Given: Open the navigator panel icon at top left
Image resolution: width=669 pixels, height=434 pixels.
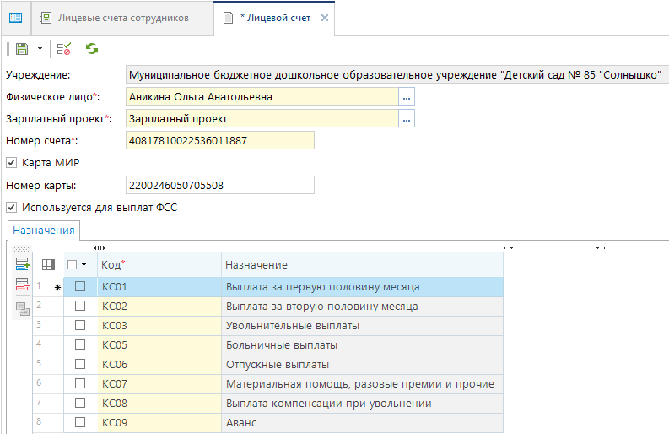Looking at the screenshot, I should [15, 18].
